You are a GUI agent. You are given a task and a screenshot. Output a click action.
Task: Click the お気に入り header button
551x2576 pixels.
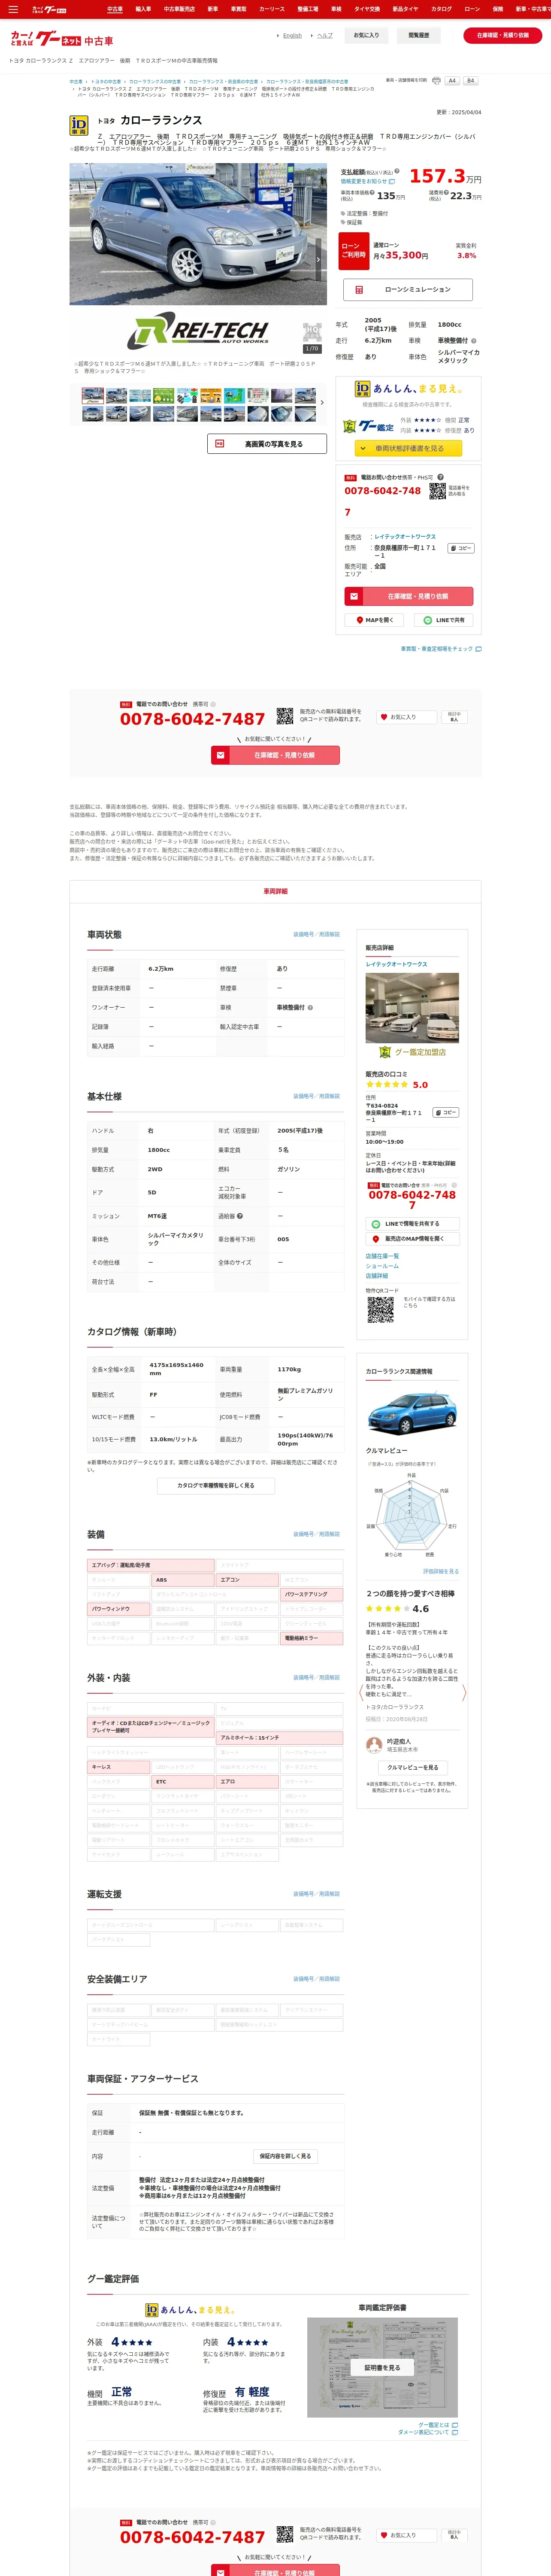click(x=366, y=35)
